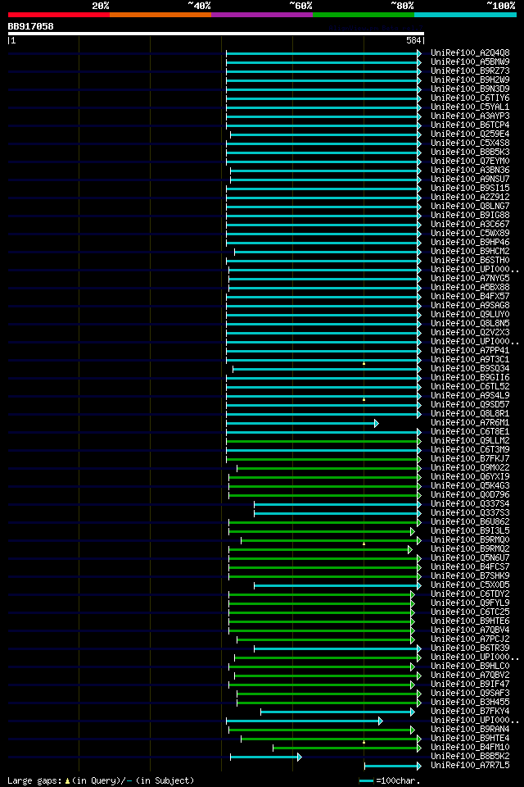Select hit label UniRef100_B4FM10
This screenshot has height=787, width=524.
click(x=470, y=748)
